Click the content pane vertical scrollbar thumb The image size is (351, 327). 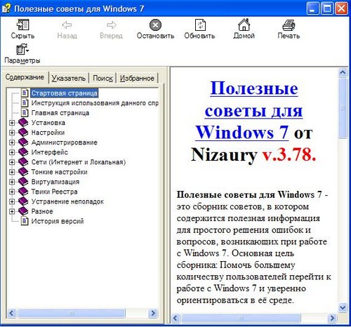[x=343, y=108]
